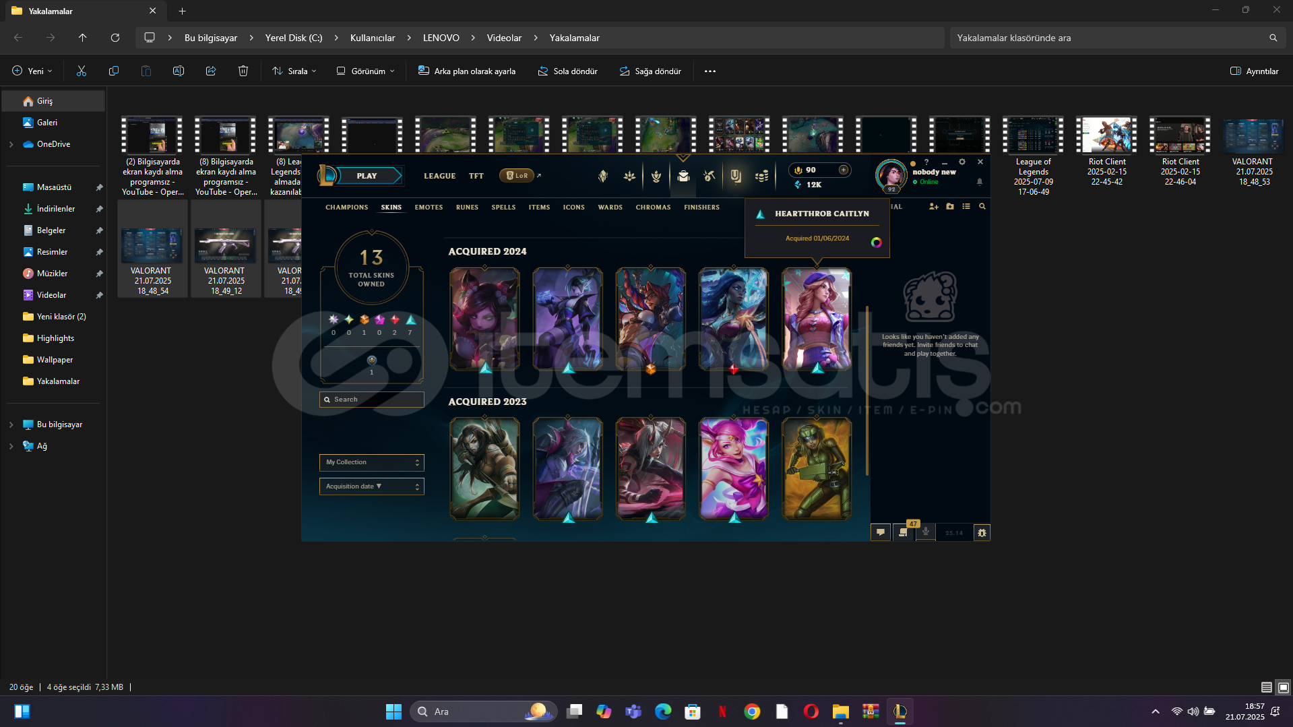Click the Heartthrob Caitlyn skin card
1293x727 pixels.
(817, 319)
